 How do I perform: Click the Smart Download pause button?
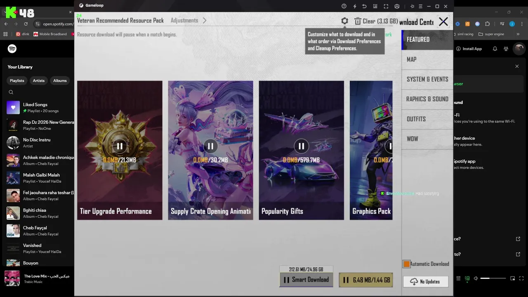click(306, 280)
